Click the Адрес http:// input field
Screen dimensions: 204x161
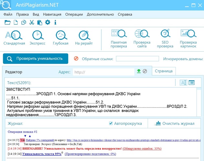click(103, 72)
